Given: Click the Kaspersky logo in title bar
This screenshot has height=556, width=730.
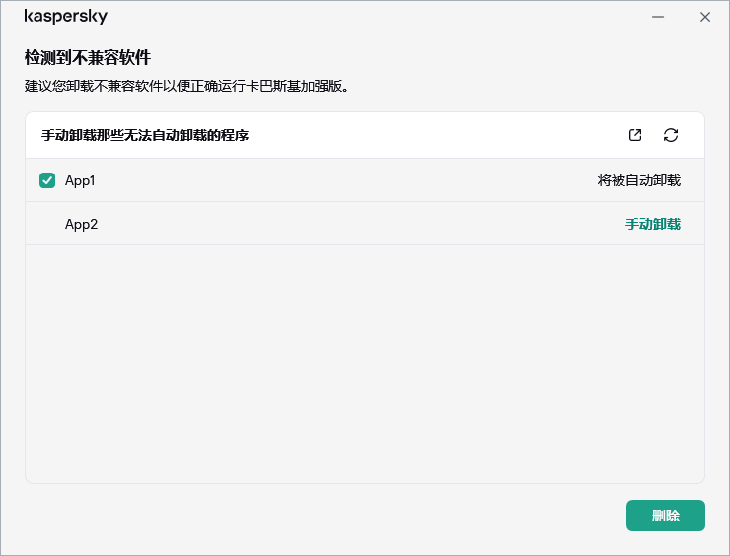Looking at the screenshot, I should click(66, 17).
